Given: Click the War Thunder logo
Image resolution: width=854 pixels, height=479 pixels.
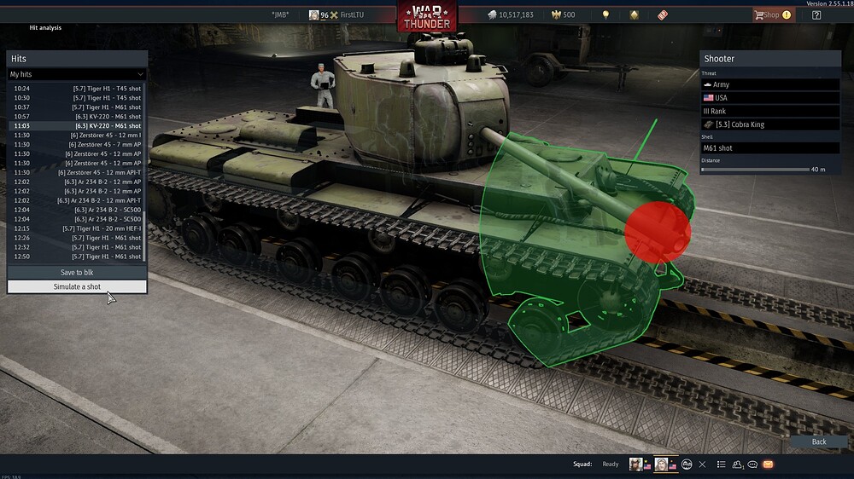Looking at the screenshot, I should coord(427,17).
